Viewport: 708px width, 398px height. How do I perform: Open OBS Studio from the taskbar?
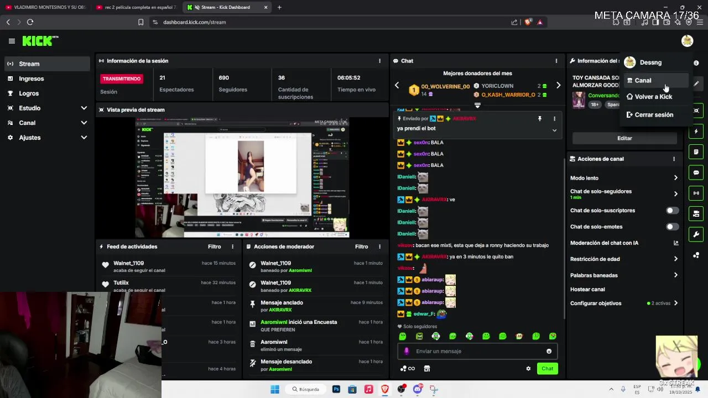point(401,389)
